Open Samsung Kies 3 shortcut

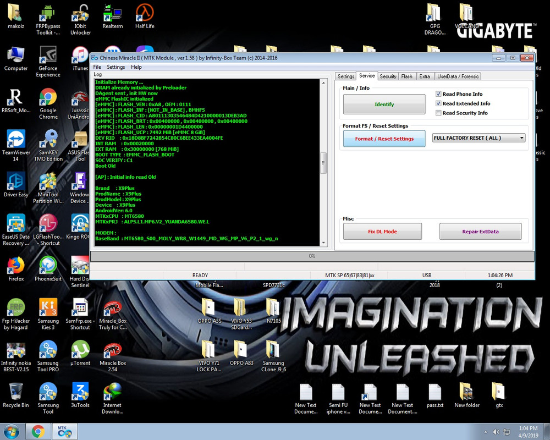pos(48,315)
